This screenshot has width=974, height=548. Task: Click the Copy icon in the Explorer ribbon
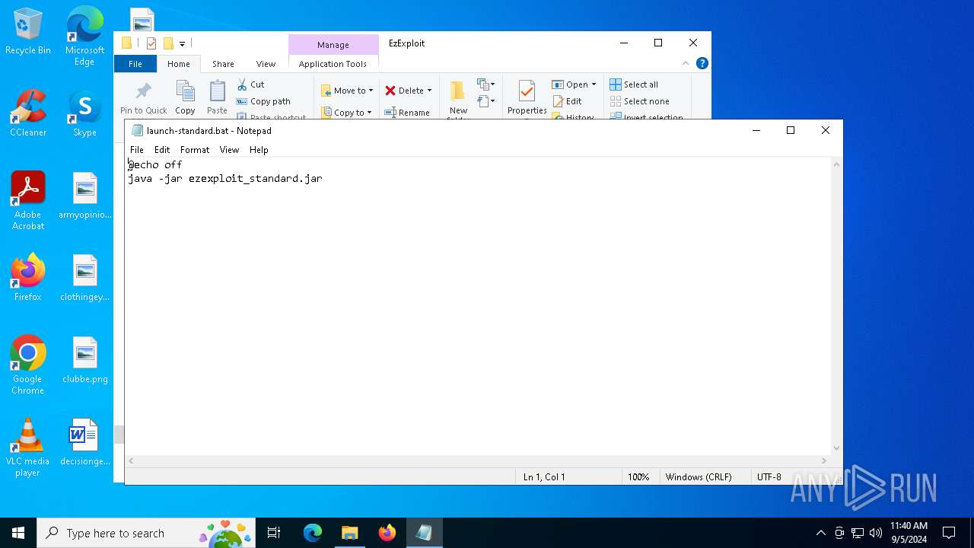point(185,97)
